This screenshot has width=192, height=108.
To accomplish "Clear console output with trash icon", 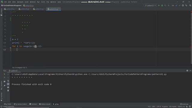I will (x=8, y=91).
